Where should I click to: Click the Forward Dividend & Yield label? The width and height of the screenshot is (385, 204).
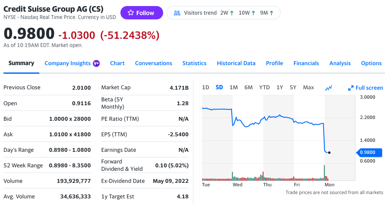pyautogui.click(x=122, y=165)
